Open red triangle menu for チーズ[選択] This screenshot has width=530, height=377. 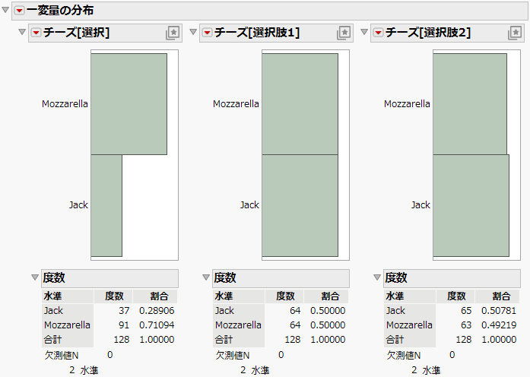(36, 33)
